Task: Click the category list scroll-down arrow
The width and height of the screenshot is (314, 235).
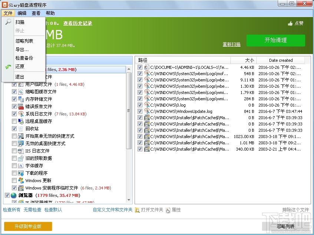Action: pos(129,199)
